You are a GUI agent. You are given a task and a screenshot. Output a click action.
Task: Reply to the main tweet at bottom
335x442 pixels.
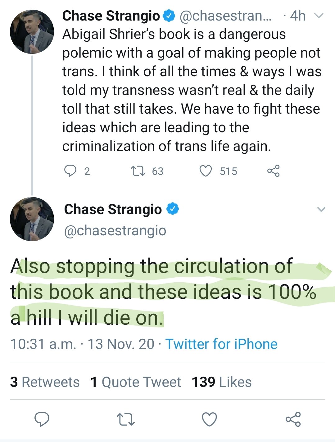[x=42, y=419]
